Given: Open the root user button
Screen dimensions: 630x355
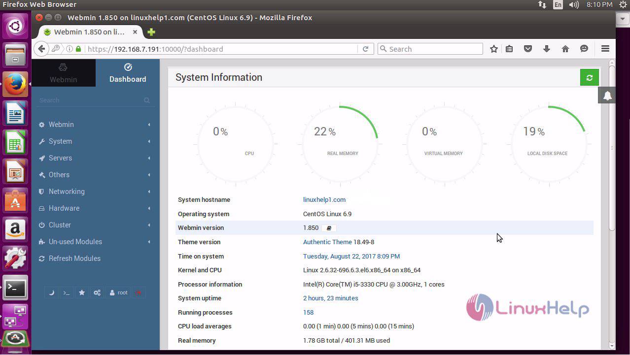Looking at the screenshot, I should click(118, 292).
